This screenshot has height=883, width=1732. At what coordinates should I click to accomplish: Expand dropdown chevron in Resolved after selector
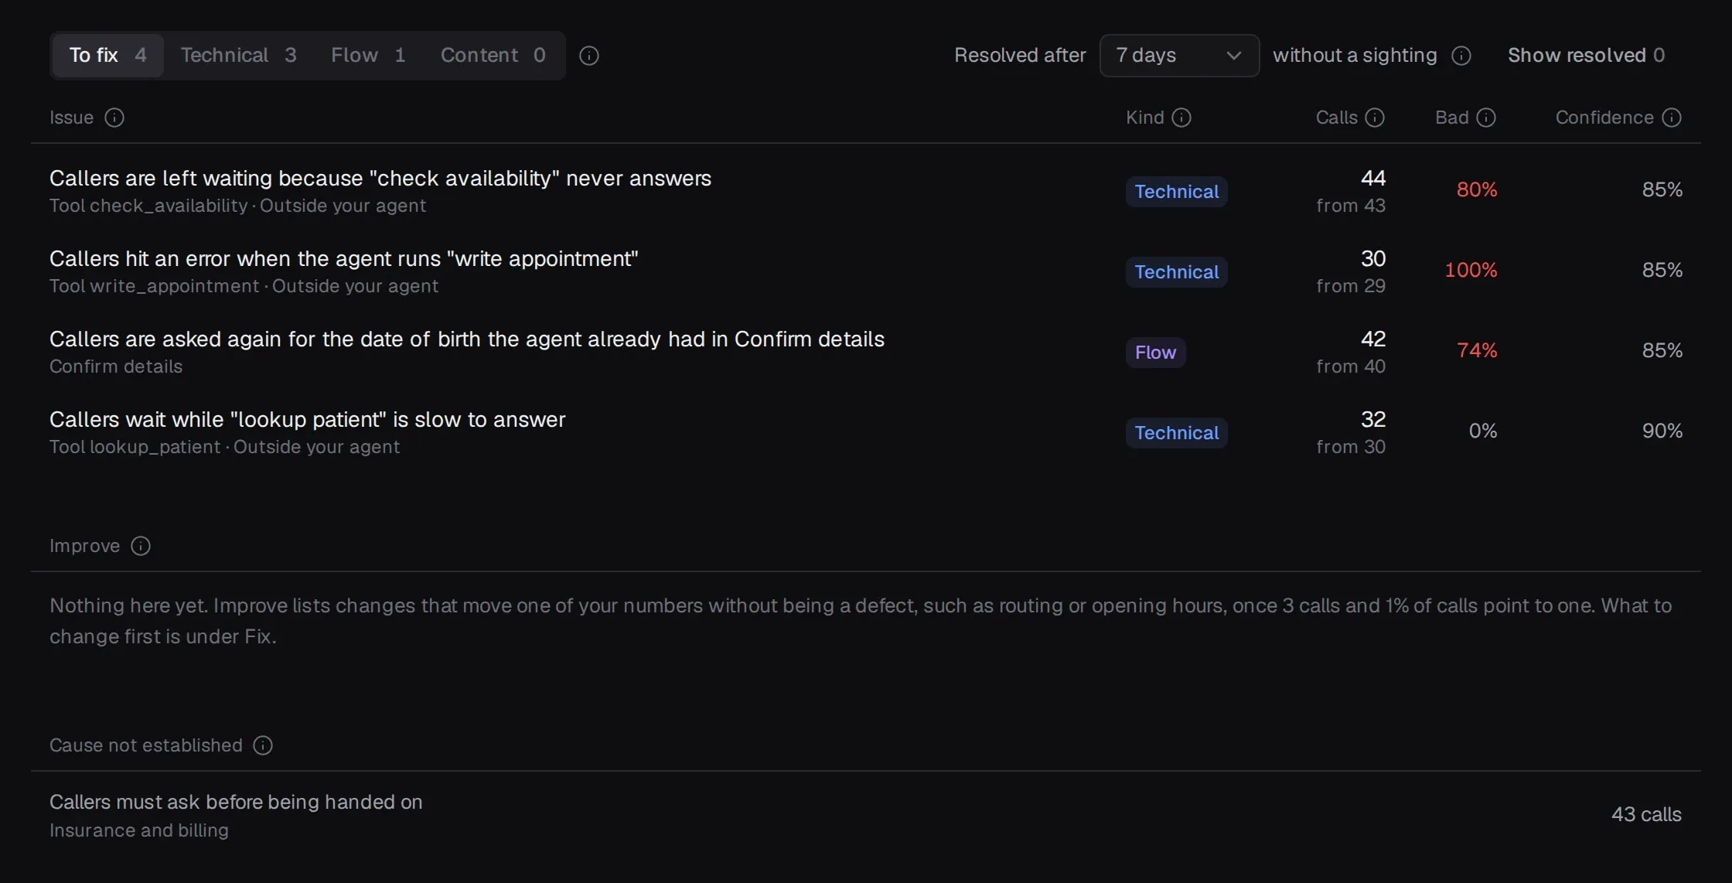(1234, 56)
